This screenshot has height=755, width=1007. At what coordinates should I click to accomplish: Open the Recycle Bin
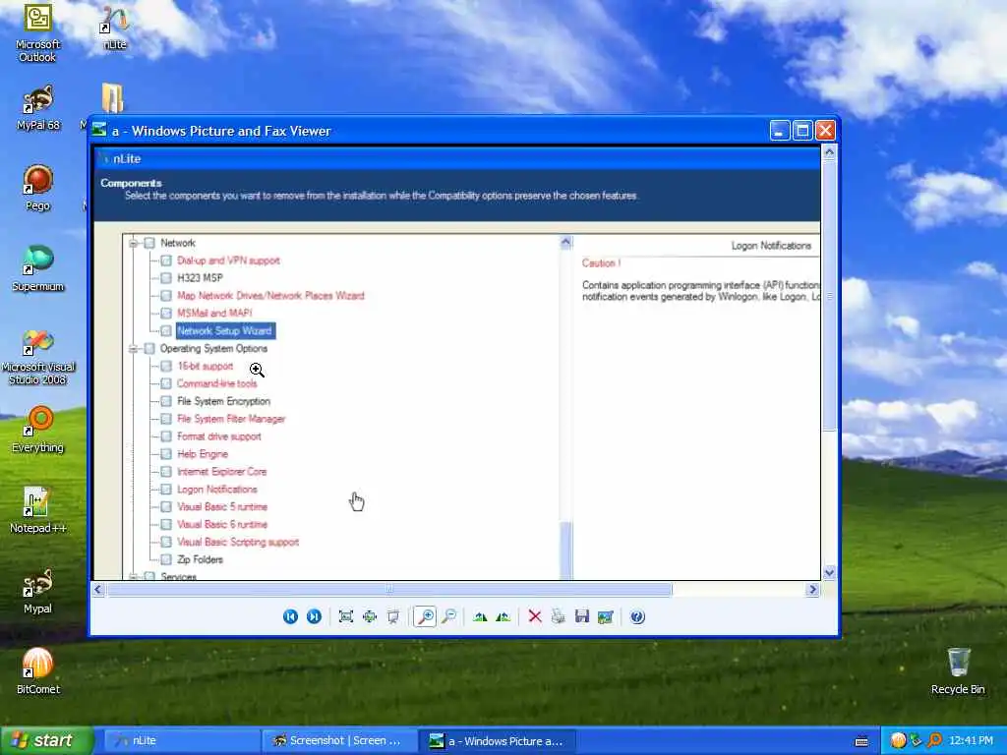point(958,671)
